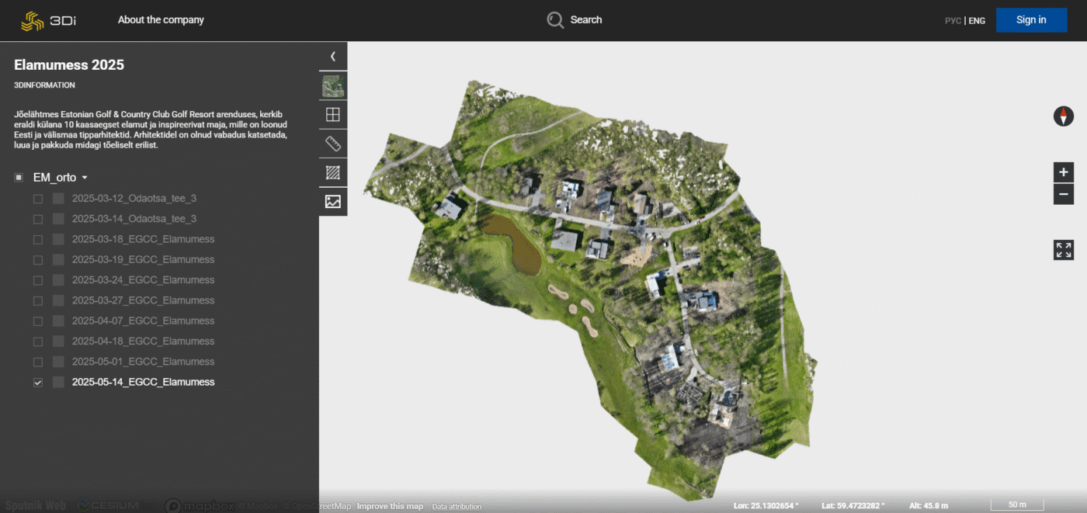1087x513 pixels.
Task: Expand the EM_orto dropdown arrow
Action: tap(85, 179)
